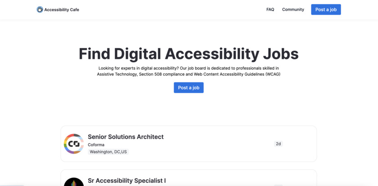Open the FAQ page

pyautogui.click(x=270, y=9)
